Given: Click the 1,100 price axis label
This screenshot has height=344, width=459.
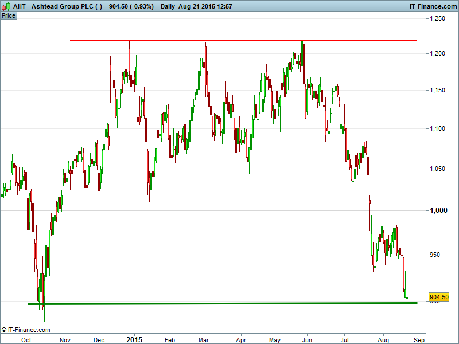Looking at the screenshot, I should [437, 128].
